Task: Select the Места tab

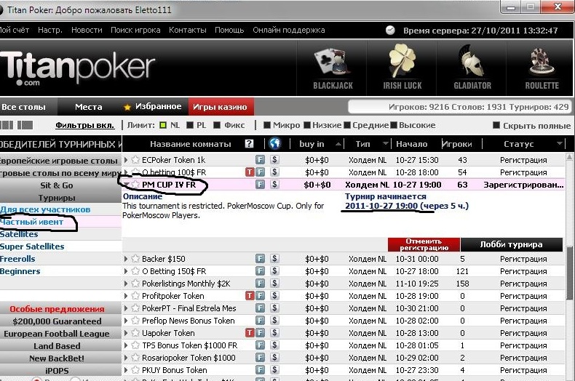Action: click(x=88, y=107)
